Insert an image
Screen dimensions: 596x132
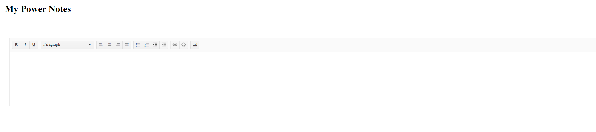point(195,45)
